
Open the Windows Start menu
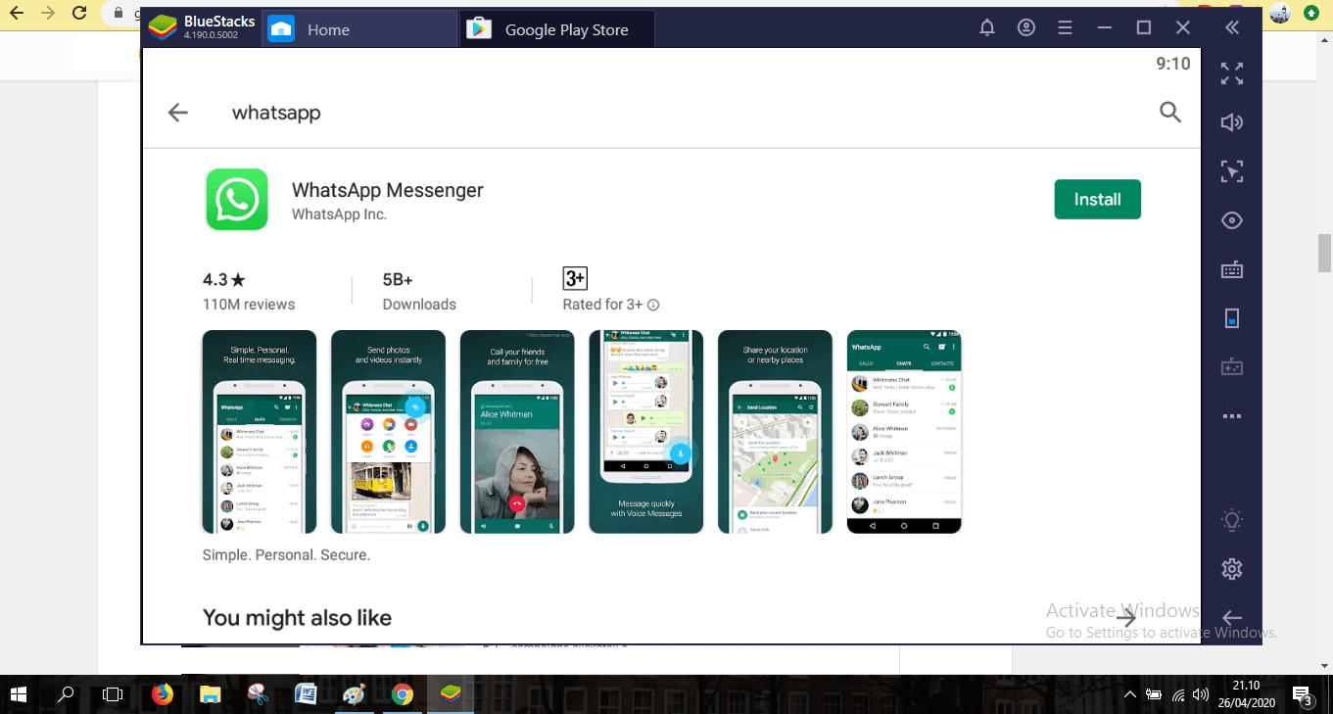point(18,694)
